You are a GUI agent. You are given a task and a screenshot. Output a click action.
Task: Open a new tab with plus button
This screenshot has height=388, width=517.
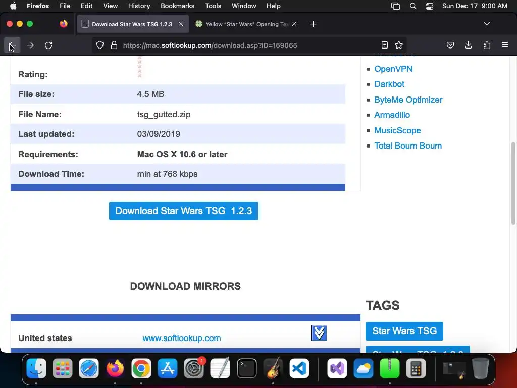(313, 24)
